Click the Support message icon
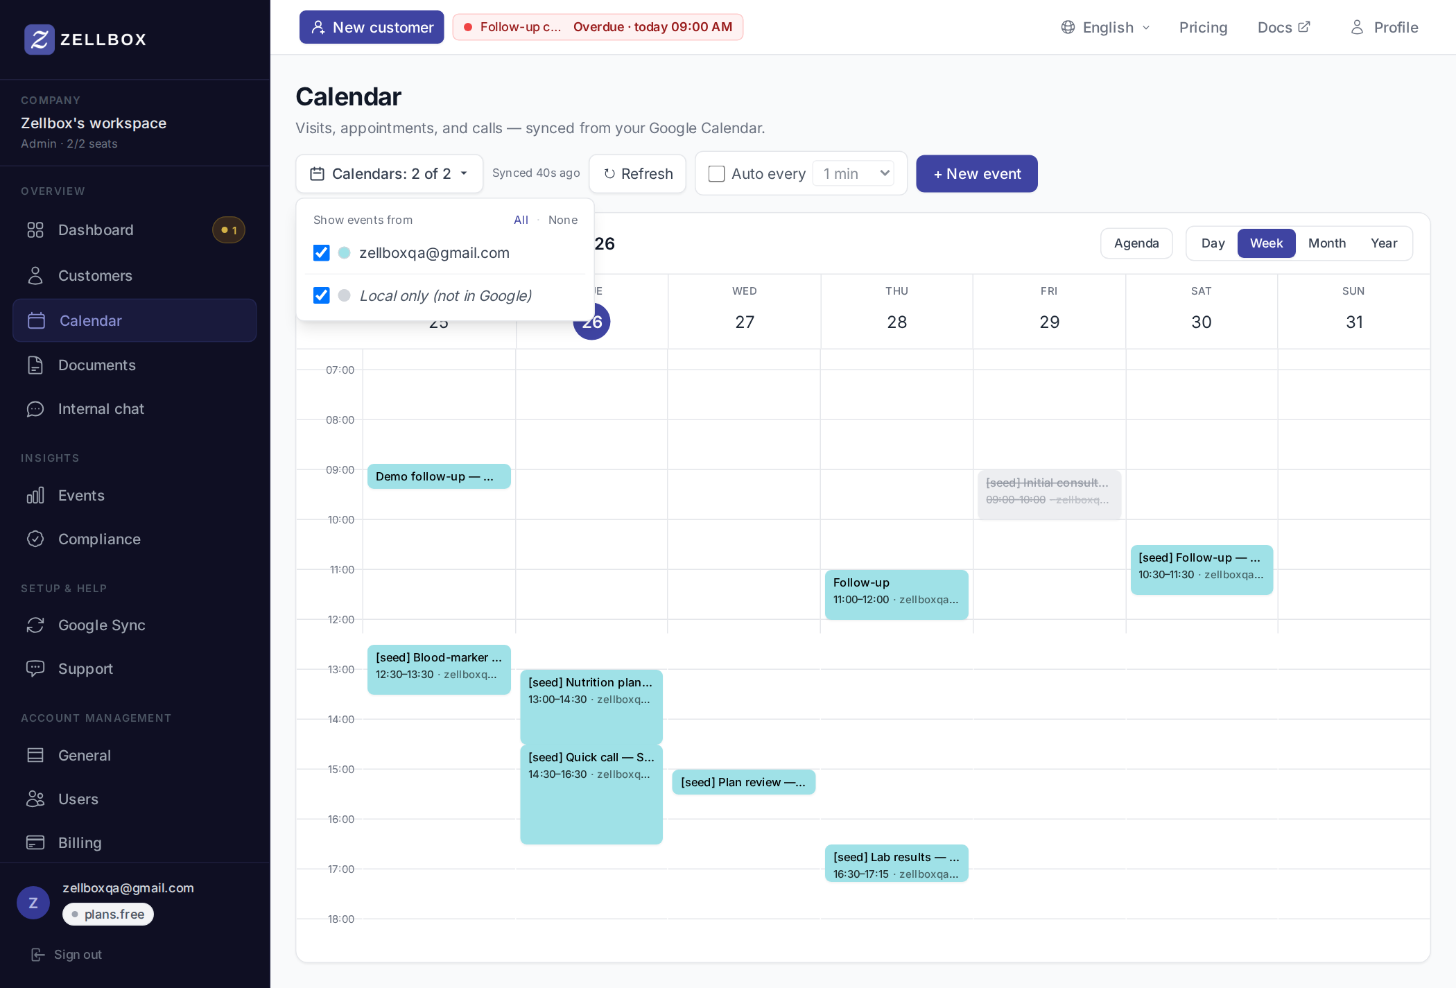The height and width of the screenshot is (988, 1456). pyautogui.click(x=35, y=669)
